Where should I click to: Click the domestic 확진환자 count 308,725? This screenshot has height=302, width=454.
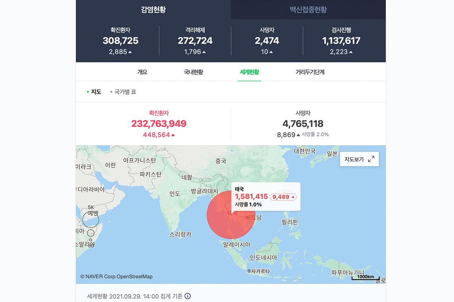pyautogui.click(x=120, y=41)
